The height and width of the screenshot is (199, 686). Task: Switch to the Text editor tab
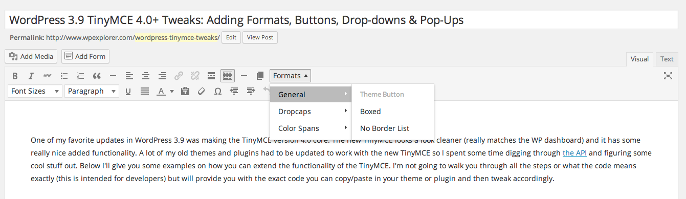[x=667, y=59]
